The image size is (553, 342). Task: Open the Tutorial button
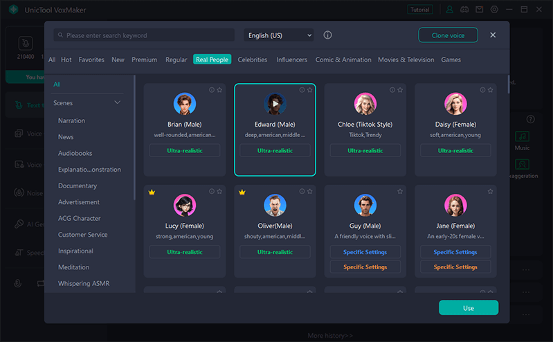419,10
